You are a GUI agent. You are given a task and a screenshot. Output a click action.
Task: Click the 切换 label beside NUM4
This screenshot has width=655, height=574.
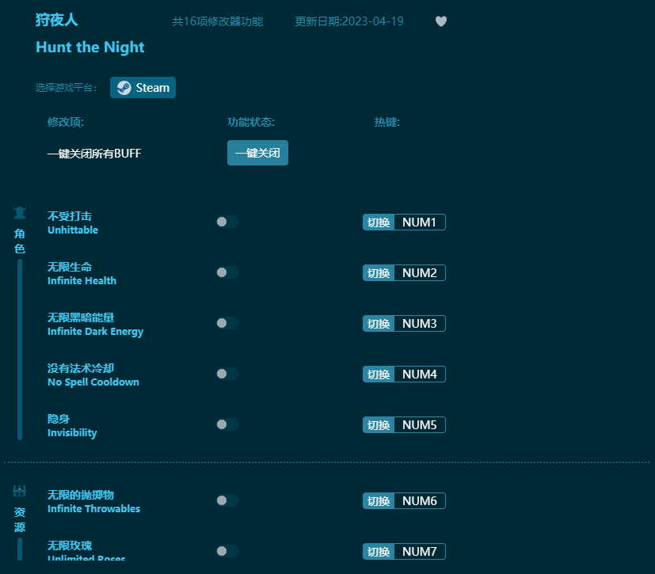coord(379,374)
